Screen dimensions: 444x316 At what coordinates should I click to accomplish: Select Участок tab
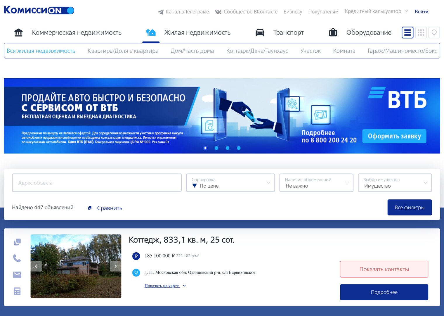coord(311,51)
